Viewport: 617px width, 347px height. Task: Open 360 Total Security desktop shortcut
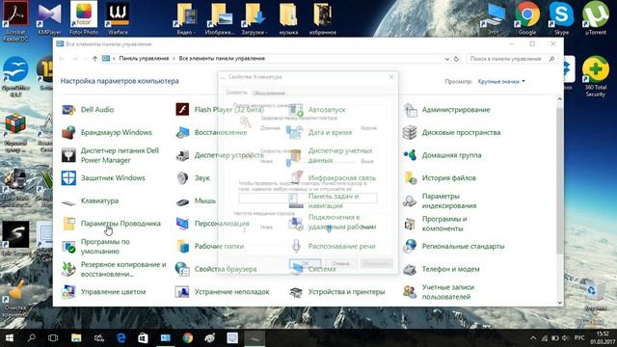tap(596, 77)
